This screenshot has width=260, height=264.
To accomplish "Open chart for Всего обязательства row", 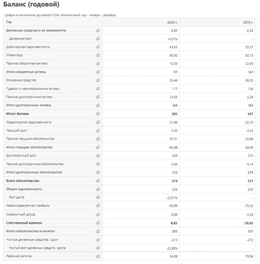I will pos(98,181).
